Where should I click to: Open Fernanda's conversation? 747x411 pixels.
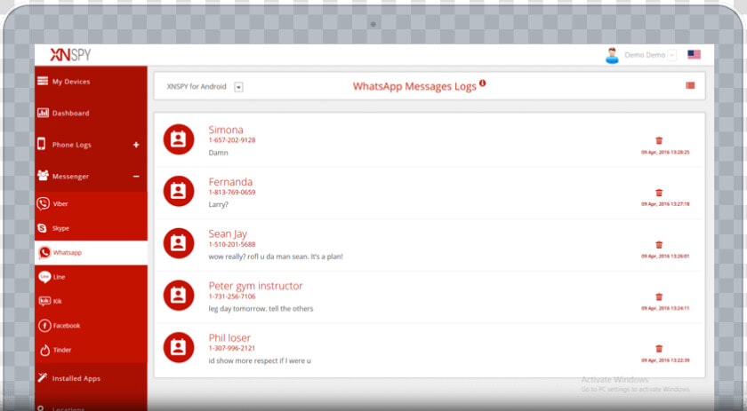(x=429, y=194)
